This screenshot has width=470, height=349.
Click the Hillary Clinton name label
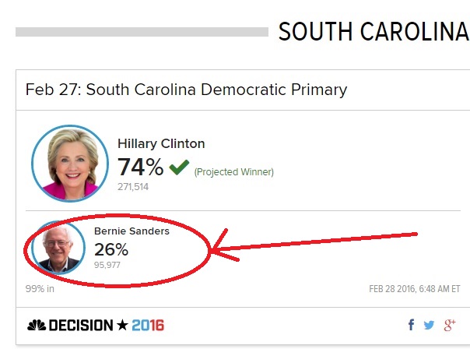(161, 143)
